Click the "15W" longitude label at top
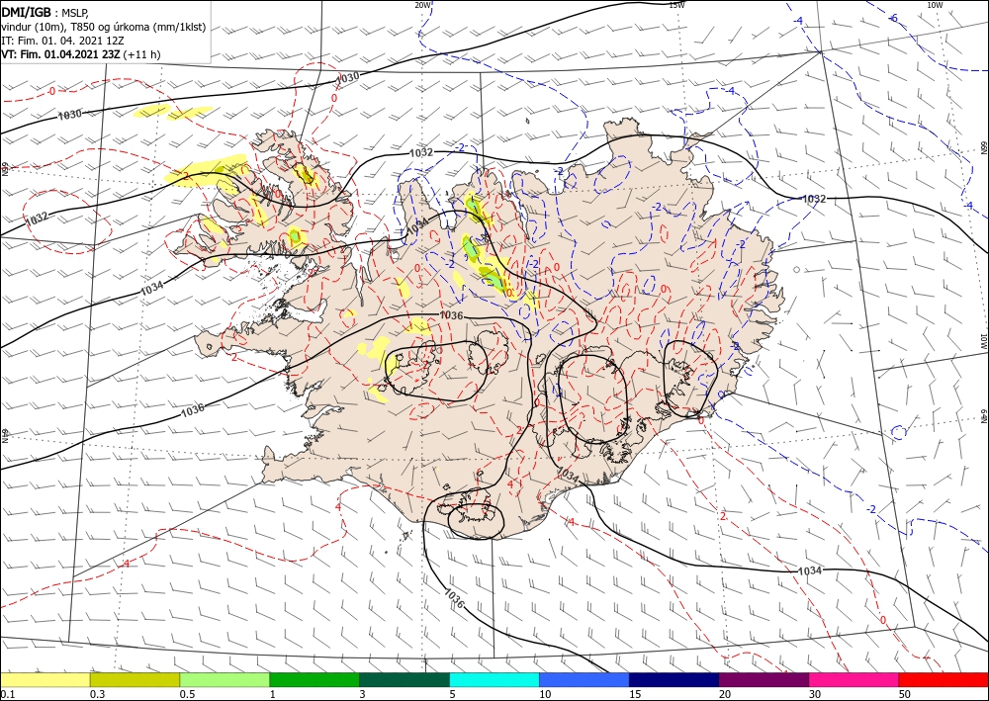989x701 pixels. click(676, 5)
